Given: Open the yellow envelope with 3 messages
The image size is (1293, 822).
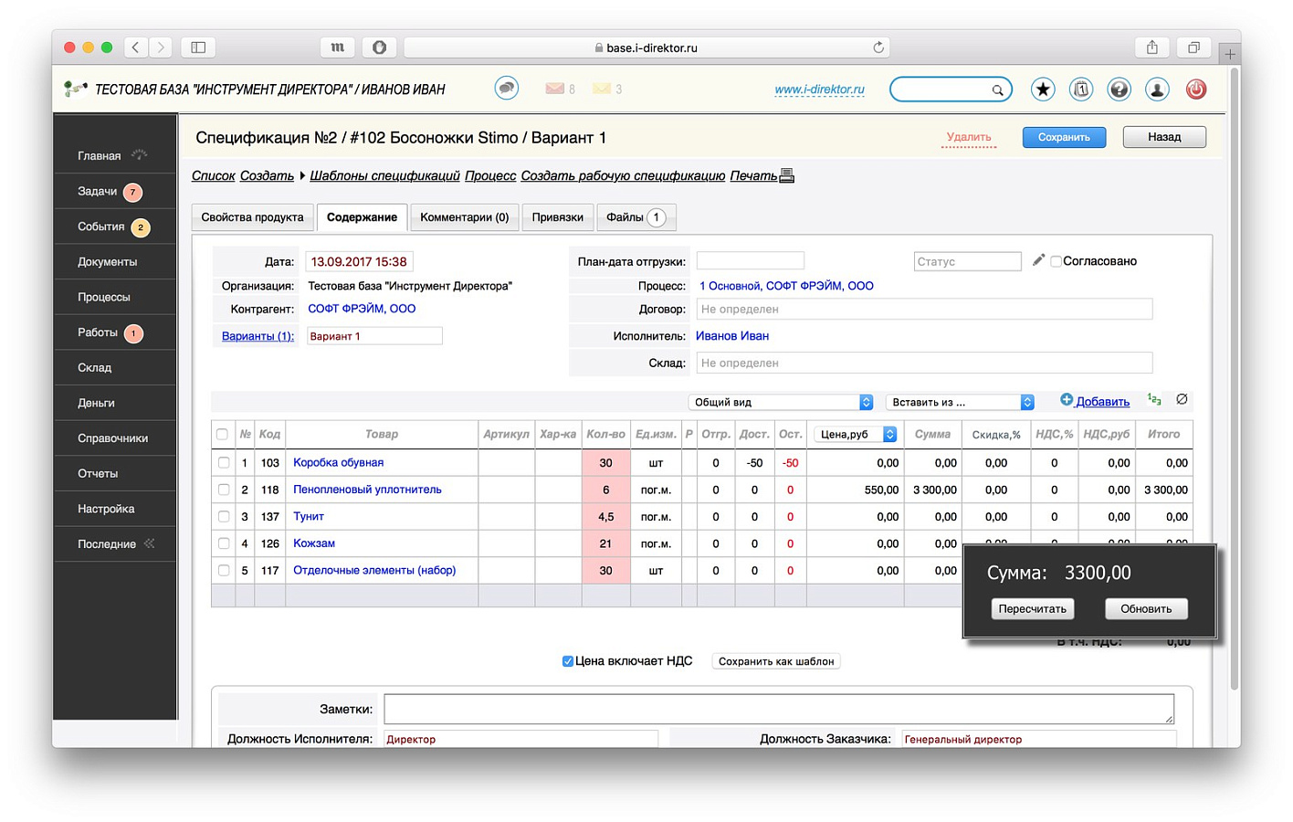Looking at the screenshot, I should pyautogui.click(x=602, y=89).
